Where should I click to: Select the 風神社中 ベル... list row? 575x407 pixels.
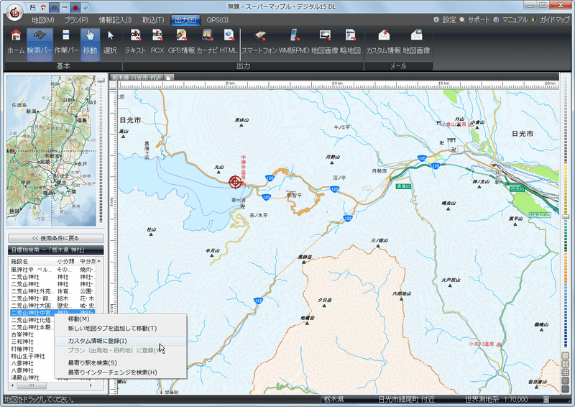[x=52, y=270]
